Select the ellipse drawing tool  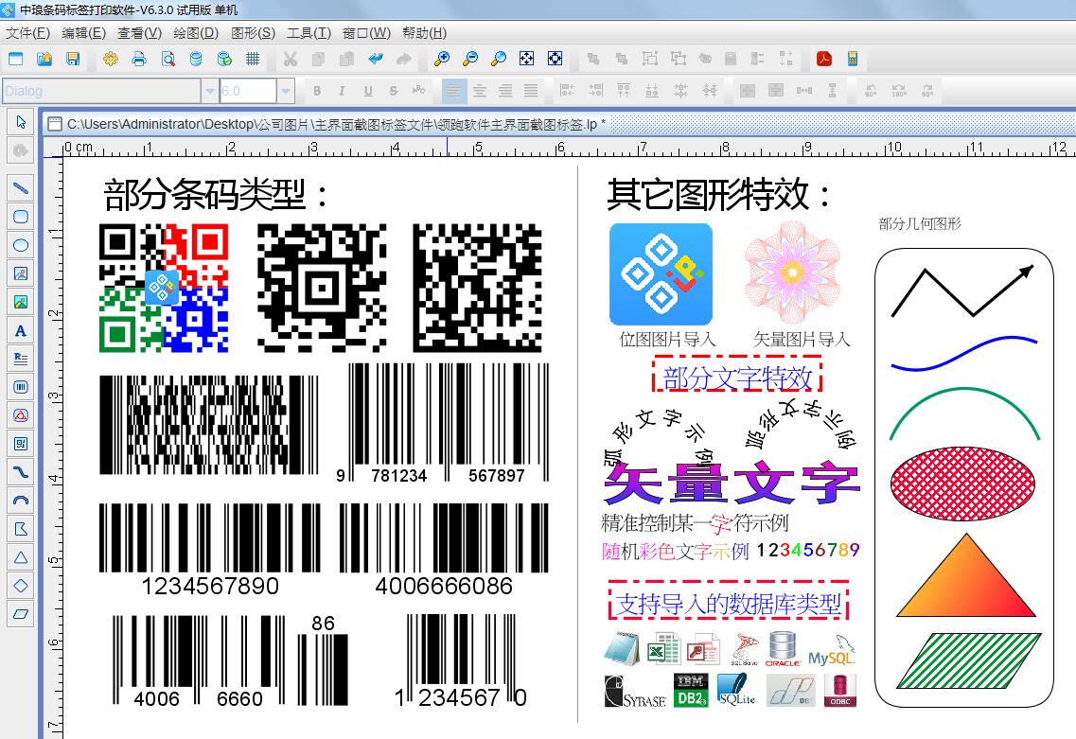[20, 245]
